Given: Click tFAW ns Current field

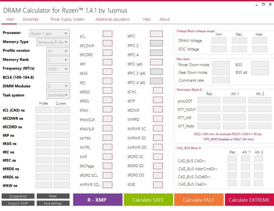Looking at the screenshot, I should point(62,185).
